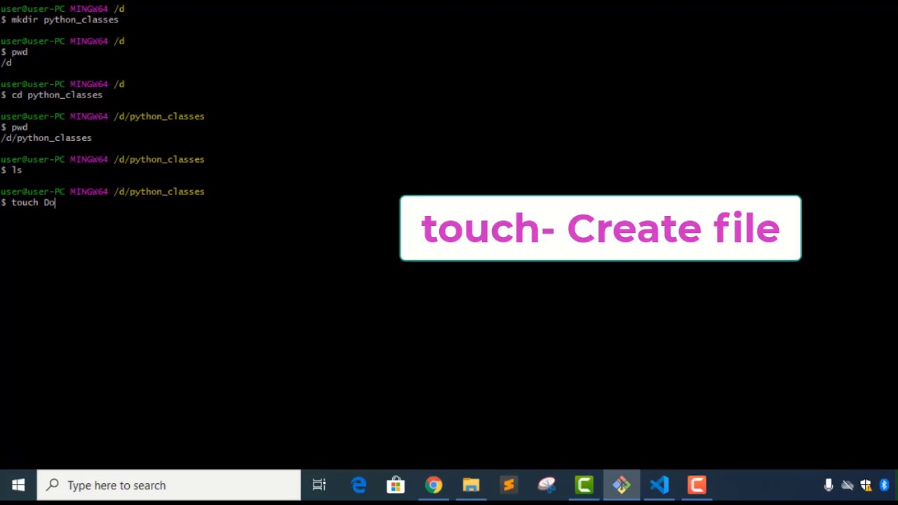
Task: Switch to Google Chrome on the taskbar
Action: [x=434, y=485]
